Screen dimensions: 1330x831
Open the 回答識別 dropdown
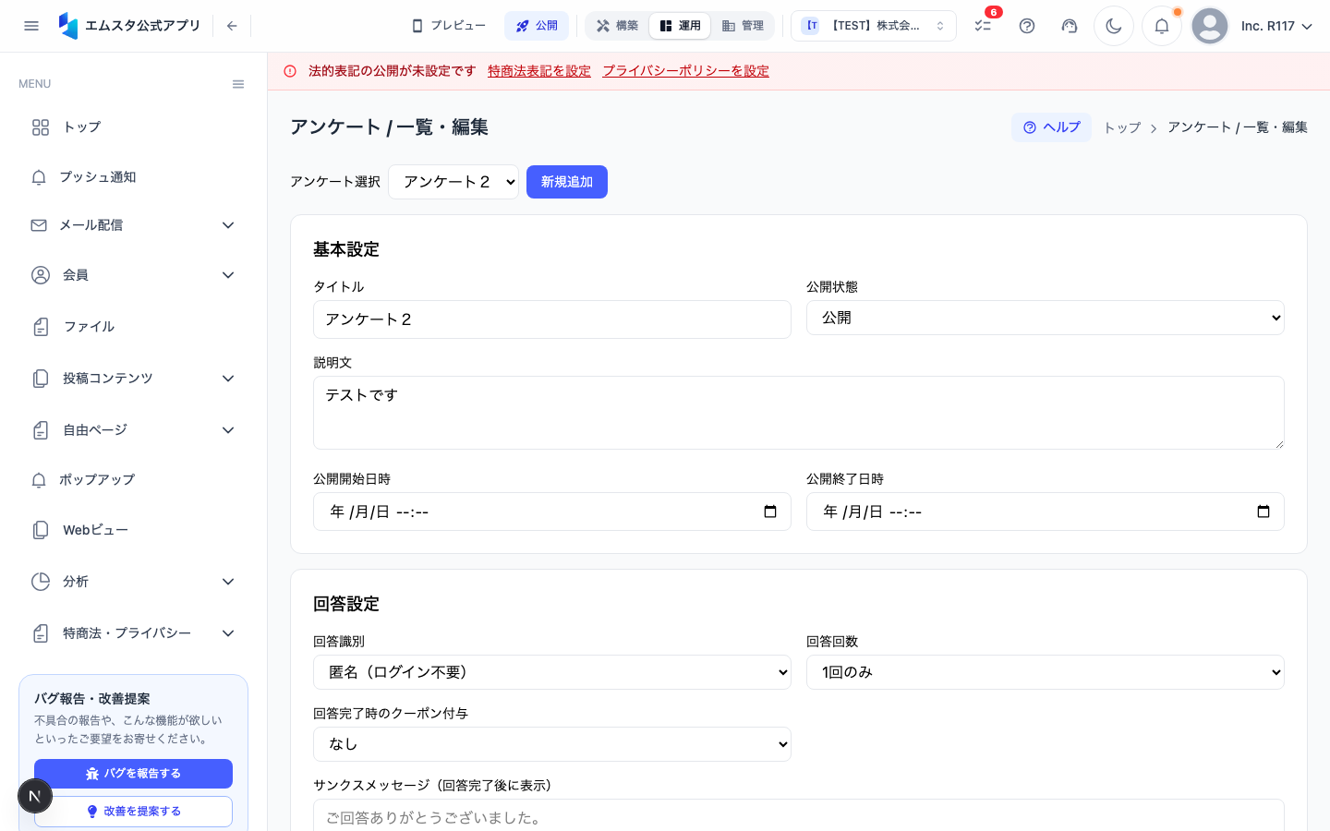click(552, 672)
